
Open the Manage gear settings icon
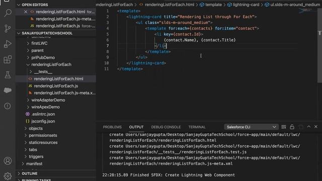[x=8, y=176]
